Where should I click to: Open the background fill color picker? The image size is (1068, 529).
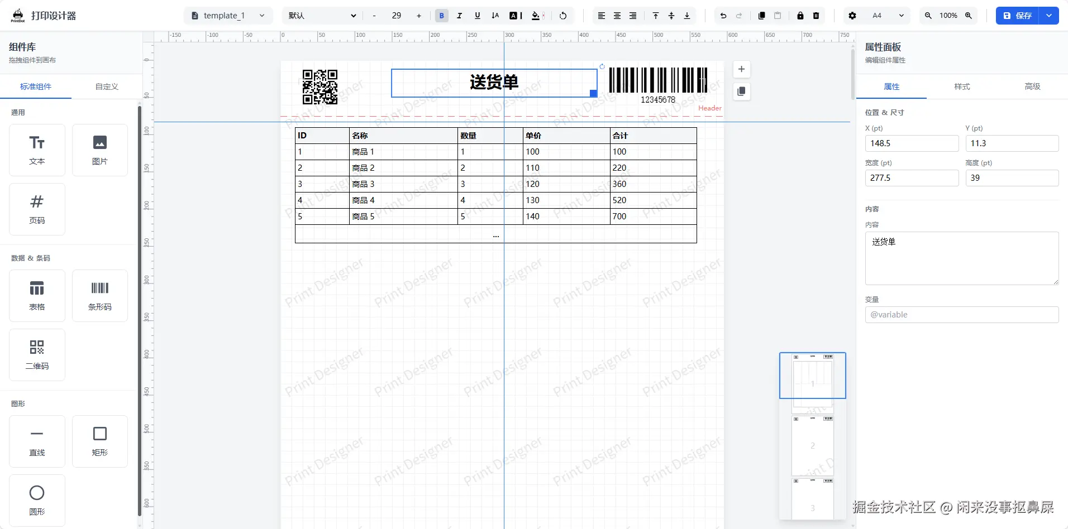tap(538, 16)
